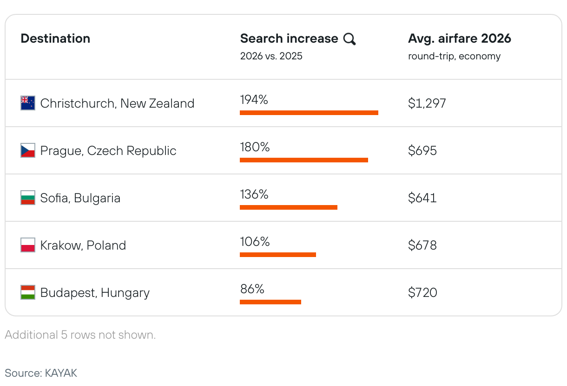
Task: Click the Source: KAYAK text
Action: pos(41,373)
